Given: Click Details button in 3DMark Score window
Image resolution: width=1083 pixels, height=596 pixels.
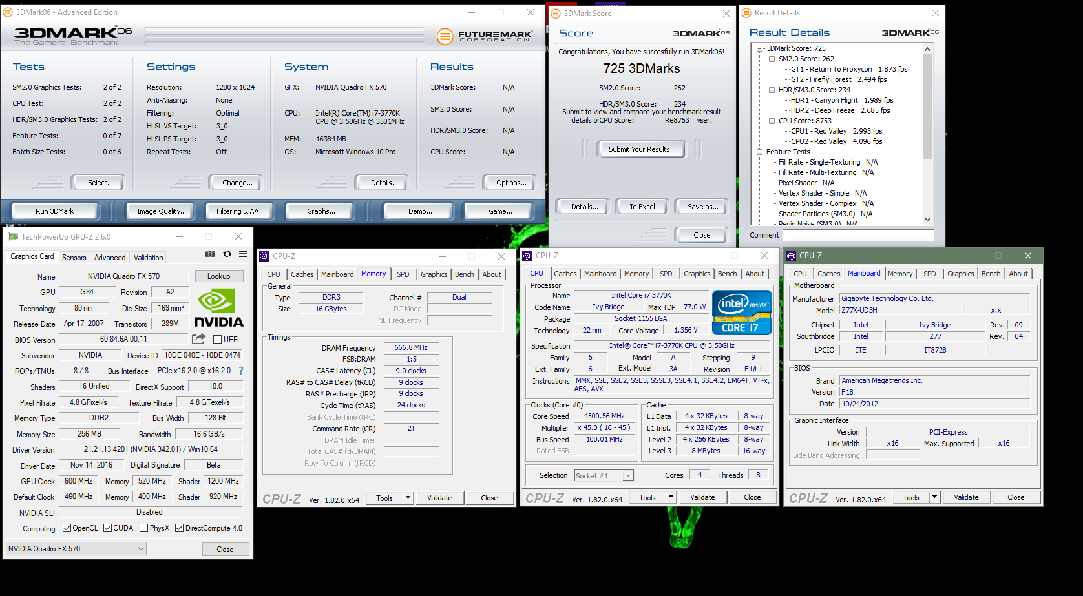Looking at the screenshot, I should tap(584, 207).
